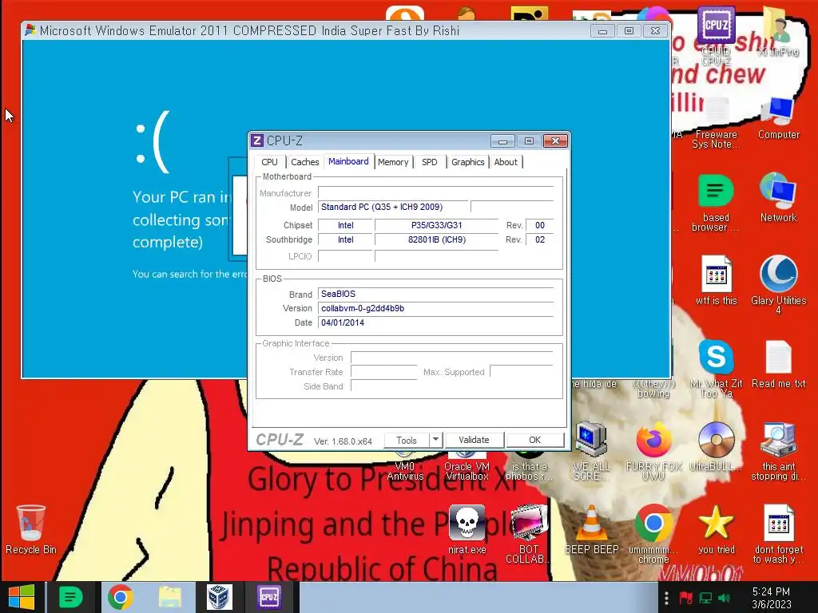Open the 'wtf is this' file icon
Screen dimensions: 818x613
click(716, 280)
